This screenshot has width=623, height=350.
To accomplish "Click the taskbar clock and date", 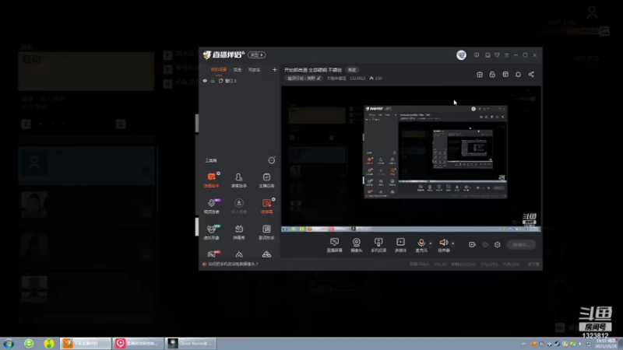I will pos(607,344).
